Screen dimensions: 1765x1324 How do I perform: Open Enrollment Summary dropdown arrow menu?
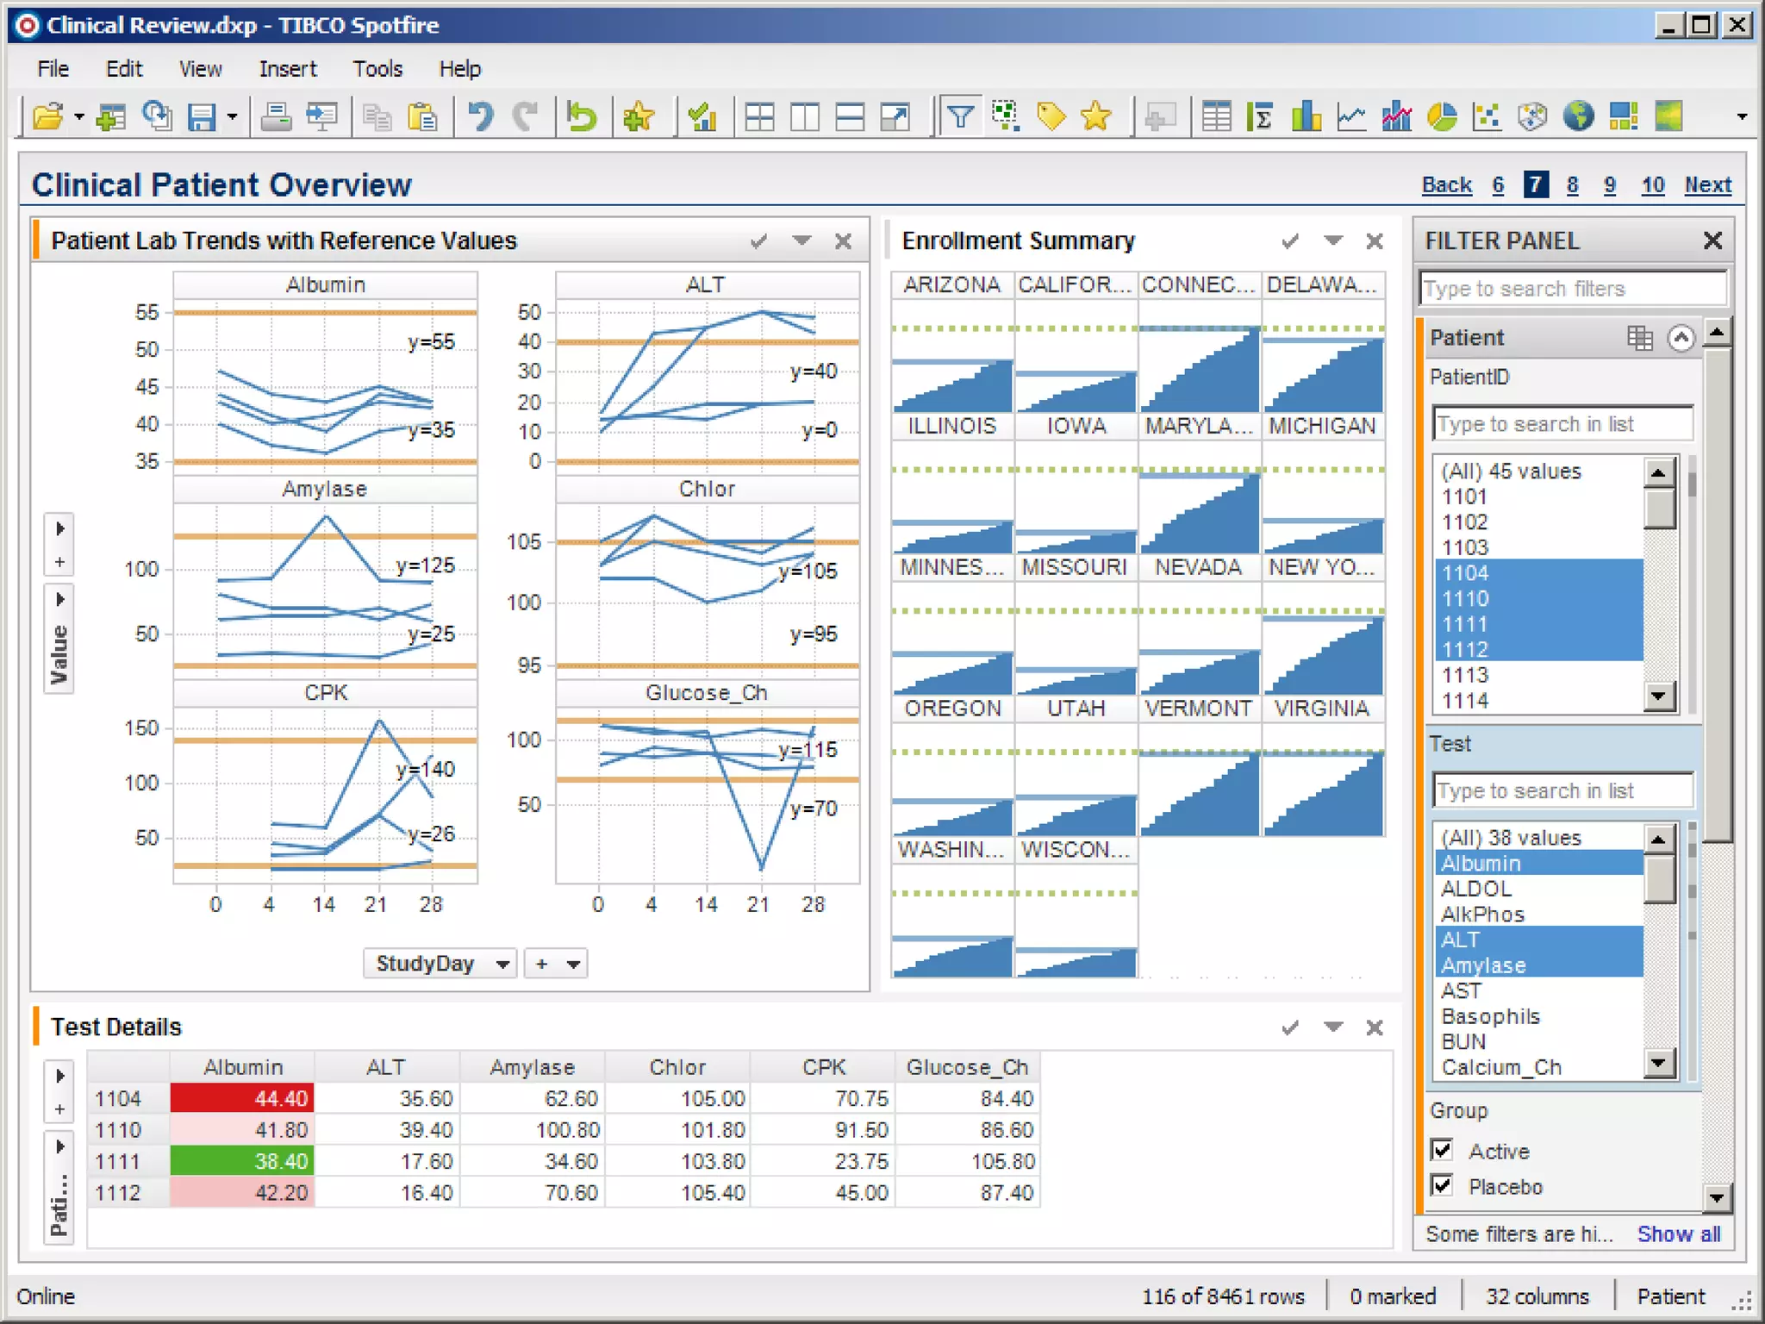tap(1332, 240)
